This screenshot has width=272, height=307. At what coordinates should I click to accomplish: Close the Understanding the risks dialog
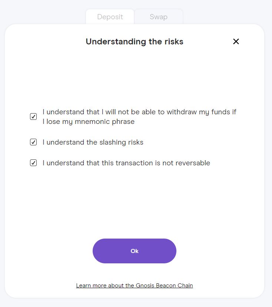pyautogui.click(x=236, y=41)
